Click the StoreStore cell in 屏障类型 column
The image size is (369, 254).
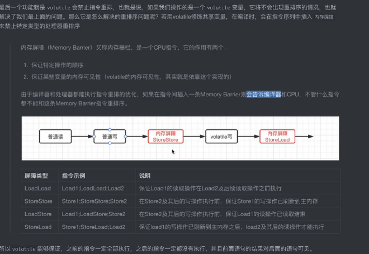tap(39, 201)
